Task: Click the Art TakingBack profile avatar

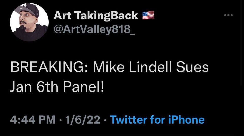Action: [29, 22]
